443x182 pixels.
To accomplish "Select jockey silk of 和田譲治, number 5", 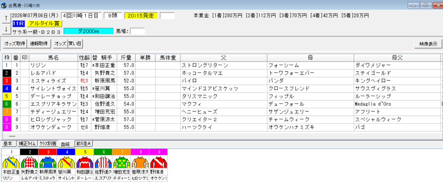I will coord(85,162).
